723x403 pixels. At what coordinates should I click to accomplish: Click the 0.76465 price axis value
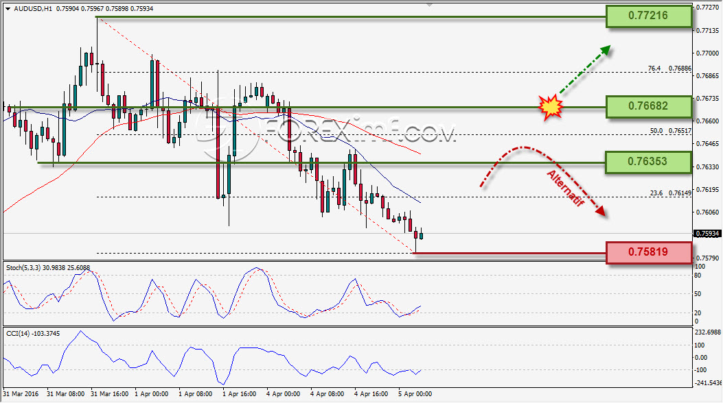pyautogui.click(x=707, y=145)
